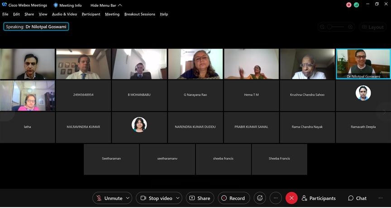Click the pink recording indicator icon

tap(348, 5)
